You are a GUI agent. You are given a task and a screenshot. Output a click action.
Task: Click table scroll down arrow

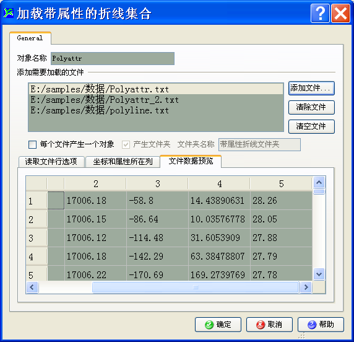coord(319,274)
